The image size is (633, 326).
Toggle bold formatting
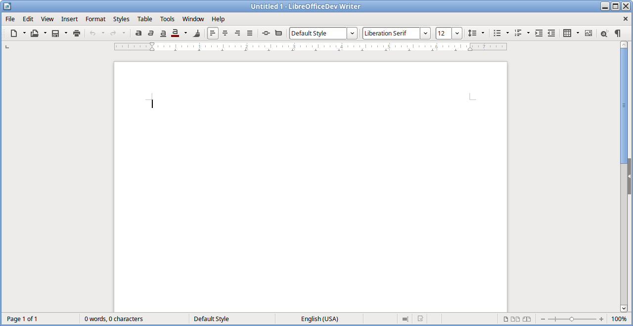[x=138, y=33]
